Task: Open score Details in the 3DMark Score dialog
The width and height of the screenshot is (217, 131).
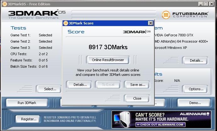Action: pyautogui.click(x=80, y=85)
